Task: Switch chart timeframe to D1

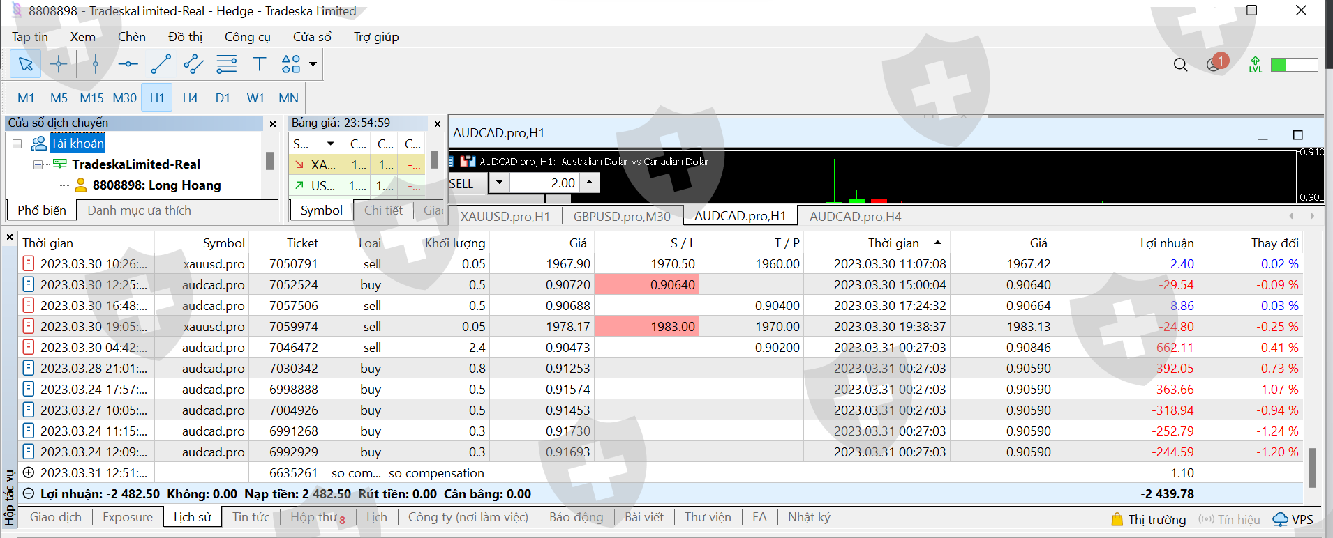Action: tap(223, 98)
